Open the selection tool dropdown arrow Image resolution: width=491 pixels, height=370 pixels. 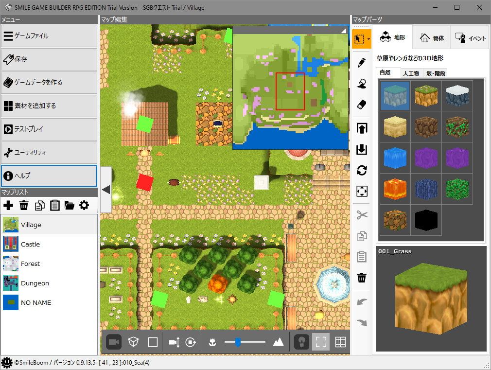[x=368, y=39]
